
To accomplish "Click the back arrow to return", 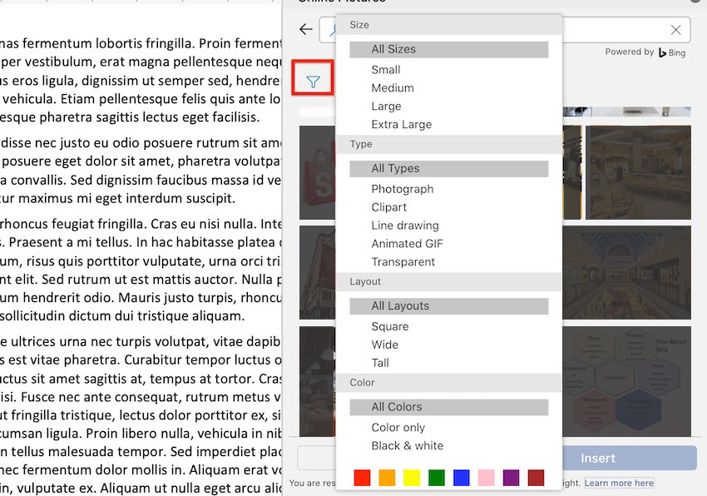I will click(x=306, y=28).
